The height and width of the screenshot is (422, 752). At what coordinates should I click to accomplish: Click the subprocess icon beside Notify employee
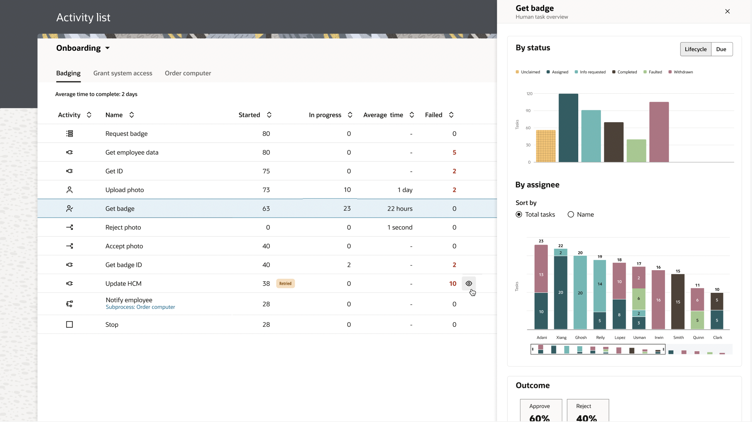point(69,304)
